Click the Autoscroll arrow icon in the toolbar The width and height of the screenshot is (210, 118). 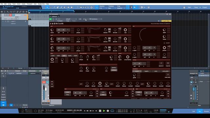135,7
